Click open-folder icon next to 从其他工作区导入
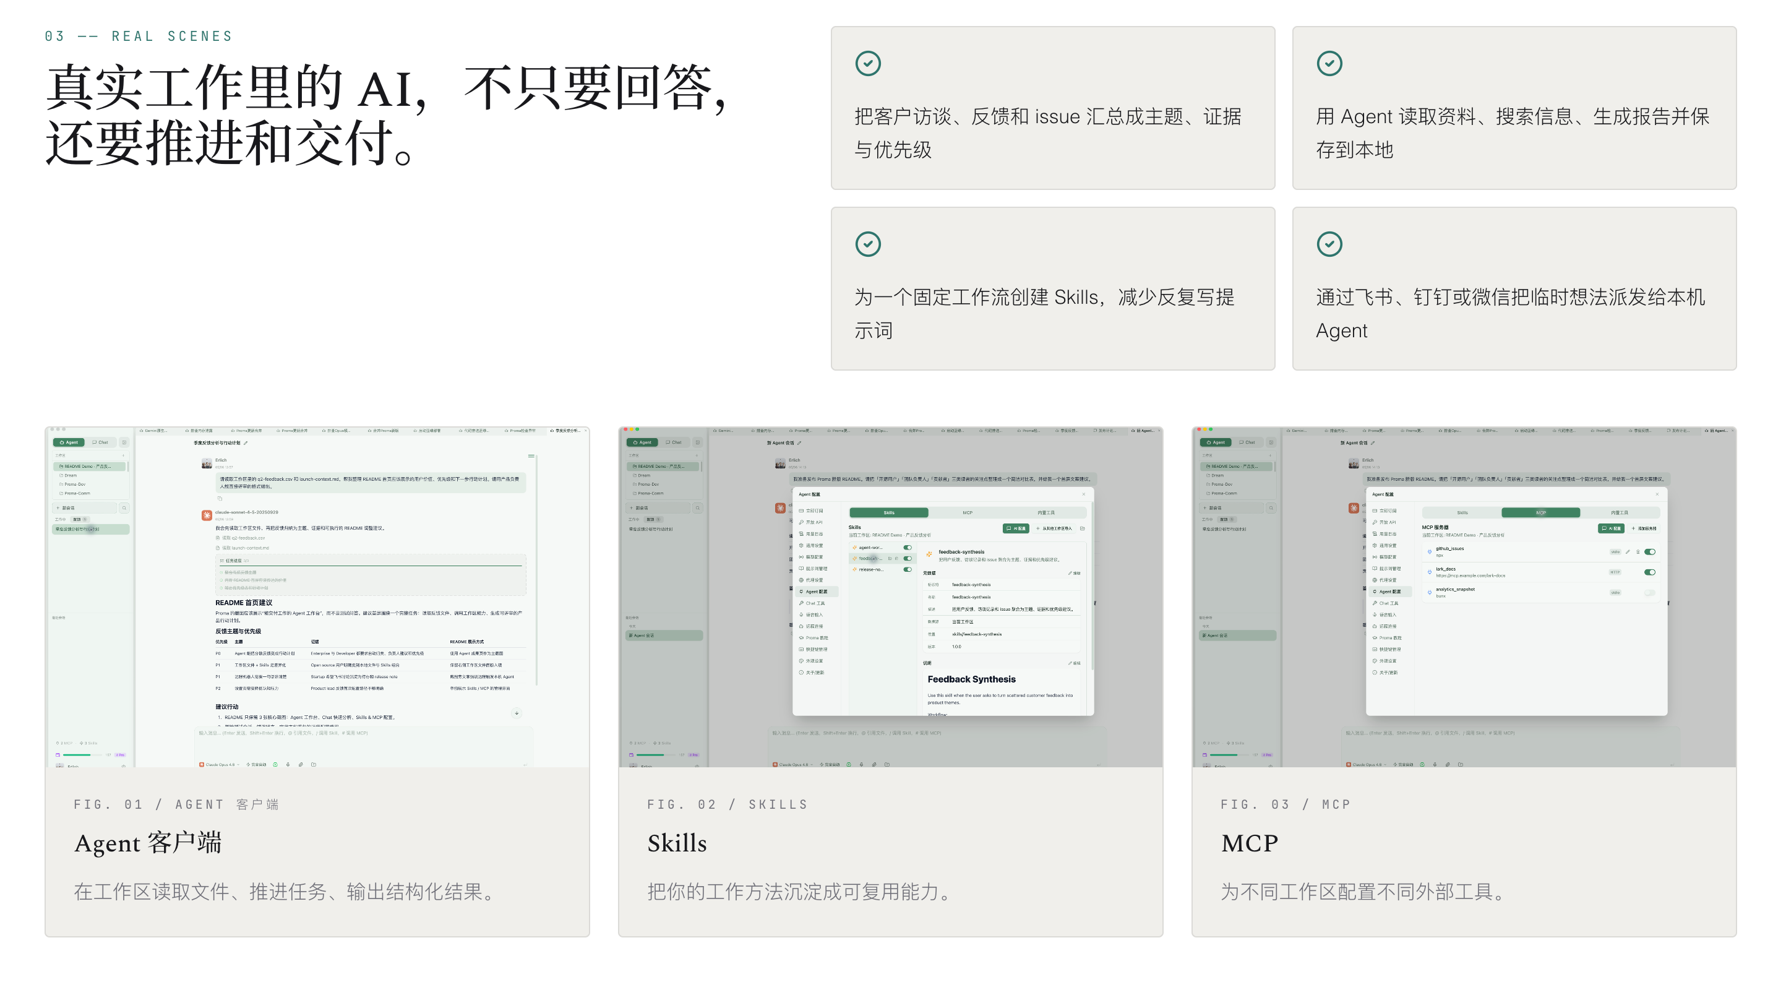1773x995 pixels. point(1082,528)
